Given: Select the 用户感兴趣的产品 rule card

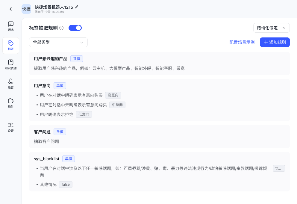Looking at the screenshot, I should (x=159, y=64).
